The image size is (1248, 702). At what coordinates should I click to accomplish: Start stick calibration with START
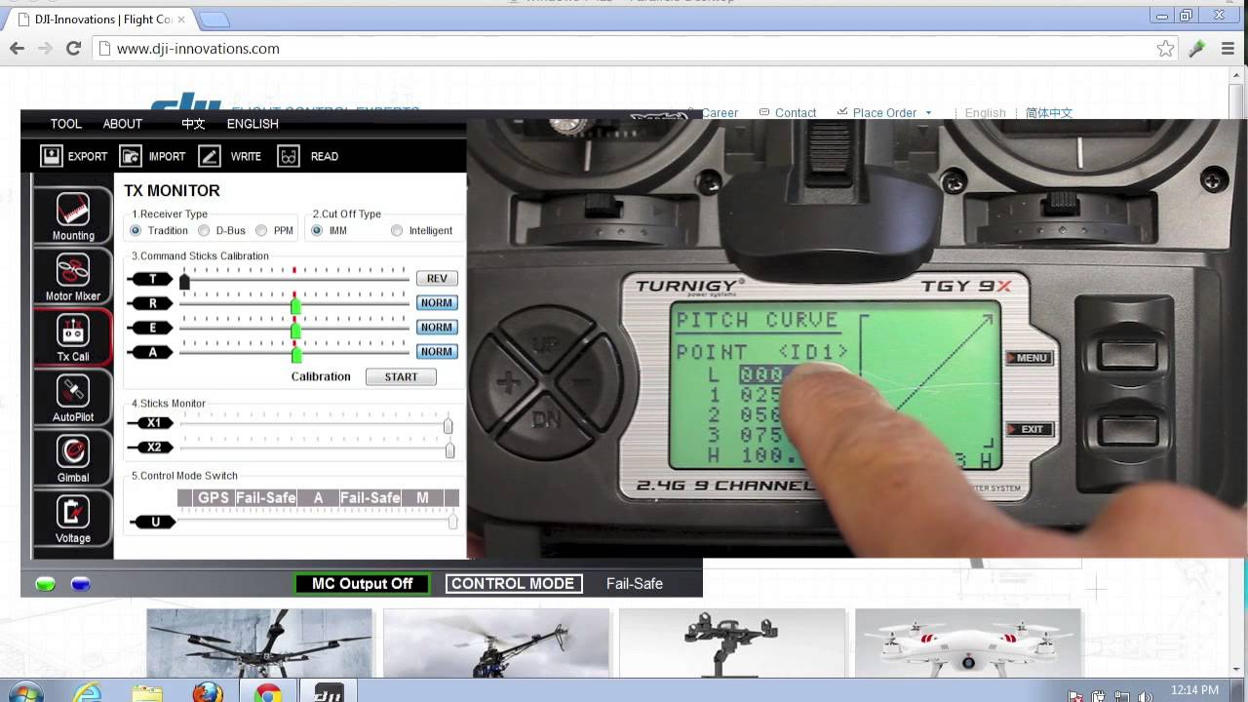pyautogui.click(x=401, y=376)
